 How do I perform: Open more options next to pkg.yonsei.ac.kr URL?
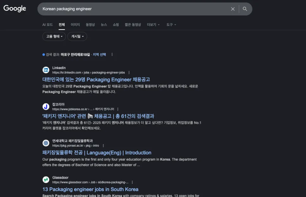tap(103, 146)
